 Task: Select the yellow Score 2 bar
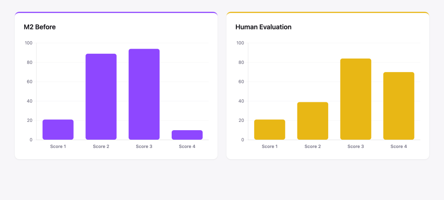pyautogui.click(x=313, y=121)
